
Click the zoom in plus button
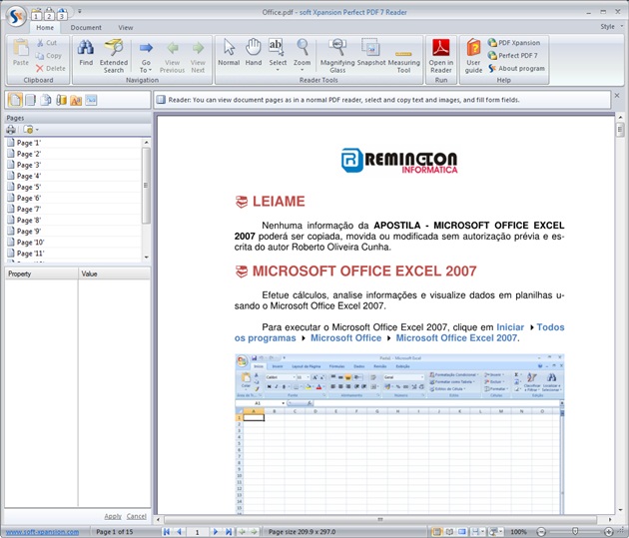(x=609, y=532)
